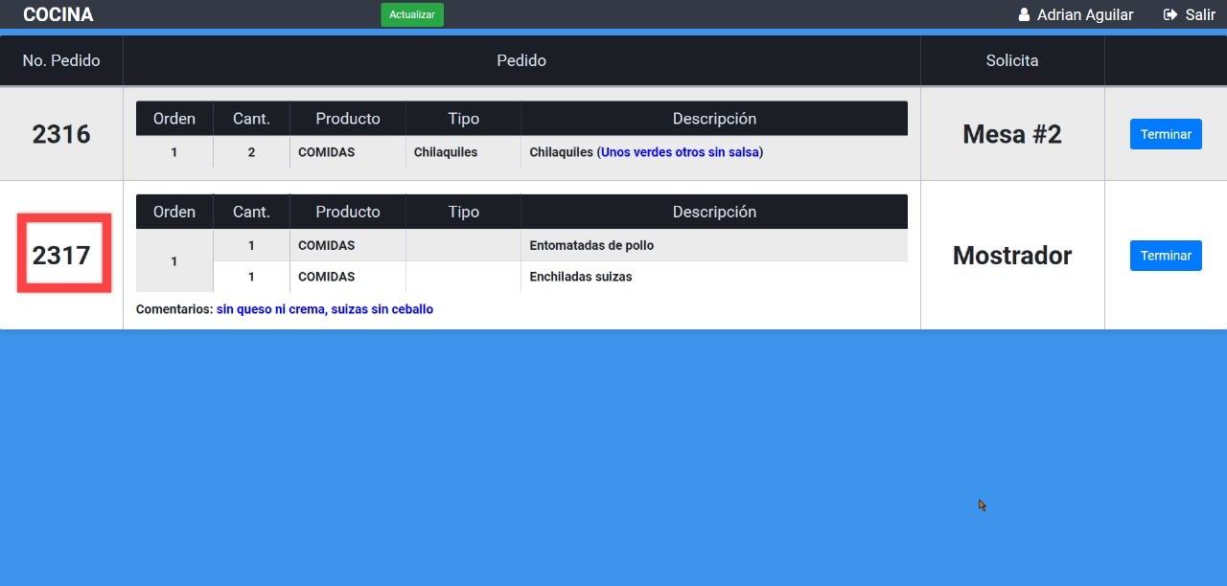1227x586 pixels.
Task: Click the Descripción header in order 2316
Action: [x=714, y=119]
